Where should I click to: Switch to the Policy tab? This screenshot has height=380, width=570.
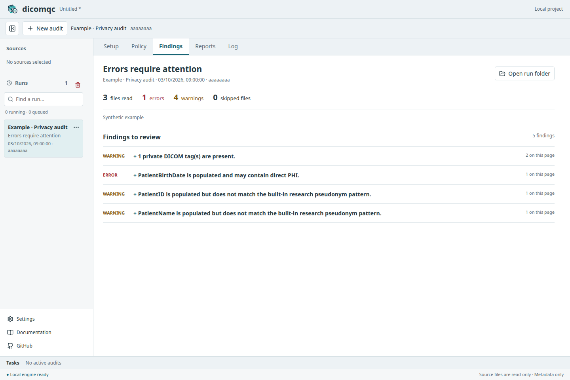139,46
